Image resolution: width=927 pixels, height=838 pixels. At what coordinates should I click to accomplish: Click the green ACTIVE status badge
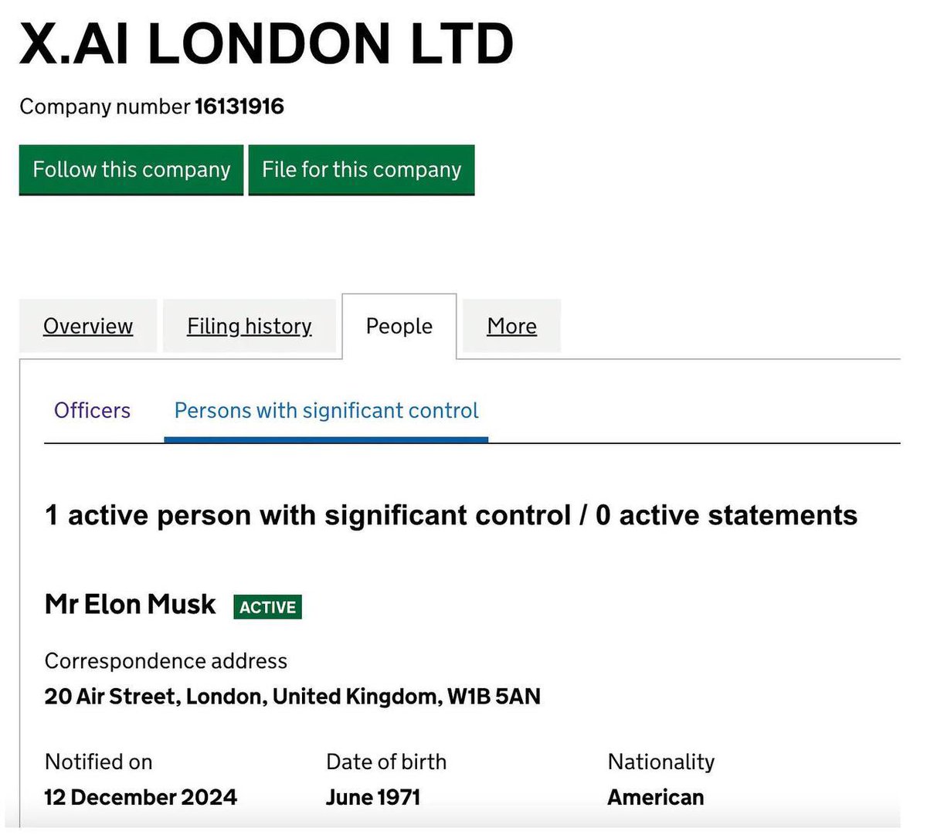[267, 607]
